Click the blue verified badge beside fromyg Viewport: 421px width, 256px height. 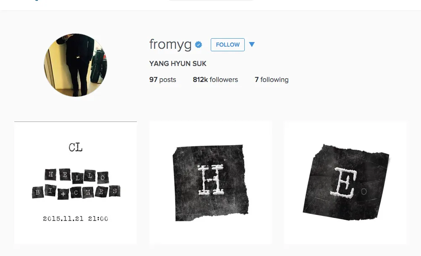199,45
